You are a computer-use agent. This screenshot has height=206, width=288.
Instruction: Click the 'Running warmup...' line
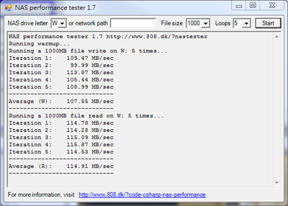tap(39, 44)
